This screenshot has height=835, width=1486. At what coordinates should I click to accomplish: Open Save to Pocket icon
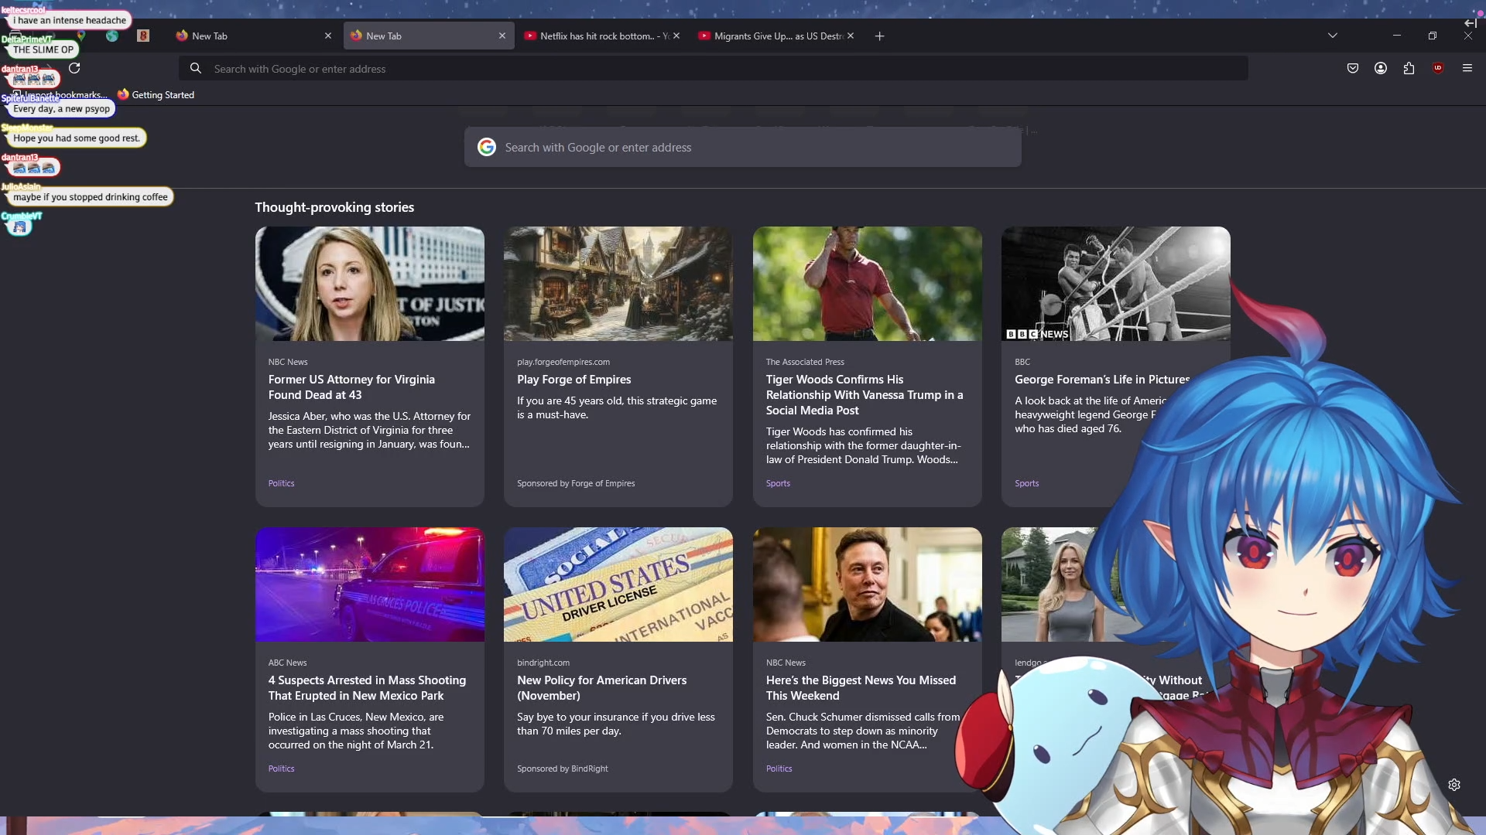(x=1353, y=68)
